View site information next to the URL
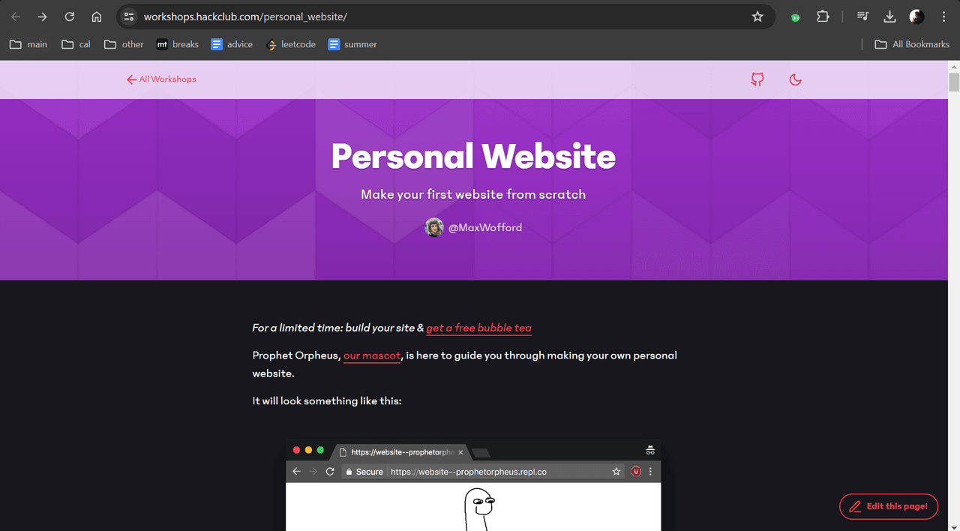 pos(129,16)
